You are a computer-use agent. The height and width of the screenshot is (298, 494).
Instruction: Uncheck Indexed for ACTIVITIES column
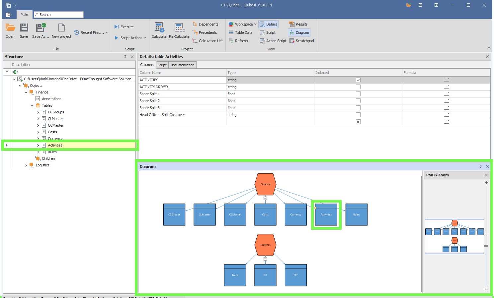tap(358, 80)
